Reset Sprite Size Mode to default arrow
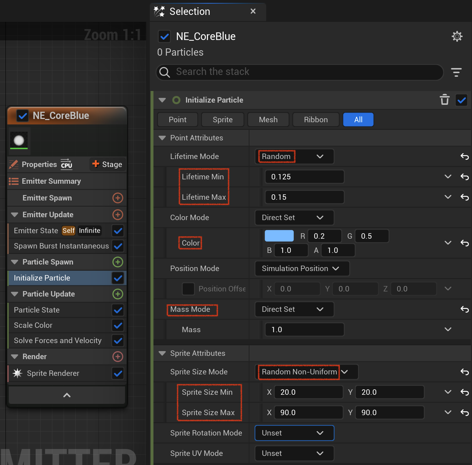 tap(465, 372)
